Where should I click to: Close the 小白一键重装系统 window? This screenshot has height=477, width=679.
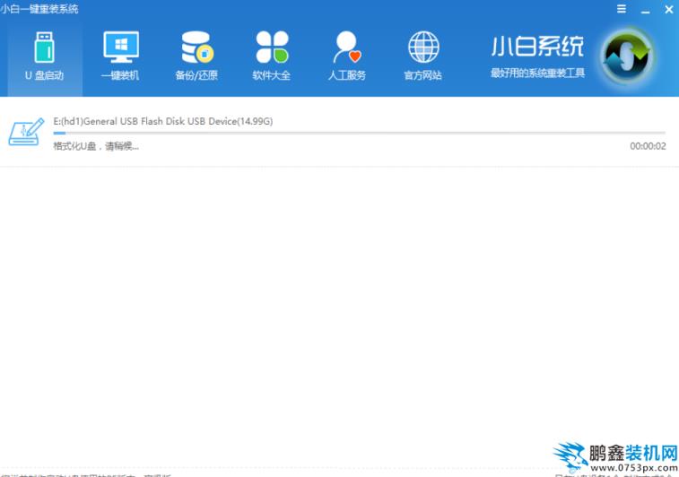click(668, 9)
